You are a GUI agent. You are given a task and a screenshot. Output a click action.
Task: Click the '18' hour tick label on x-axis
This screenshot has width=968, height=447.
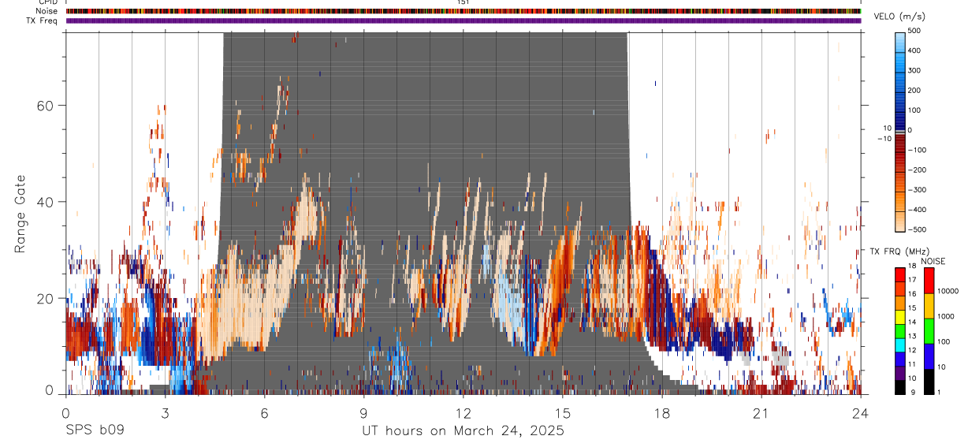(x=661, y=413)
